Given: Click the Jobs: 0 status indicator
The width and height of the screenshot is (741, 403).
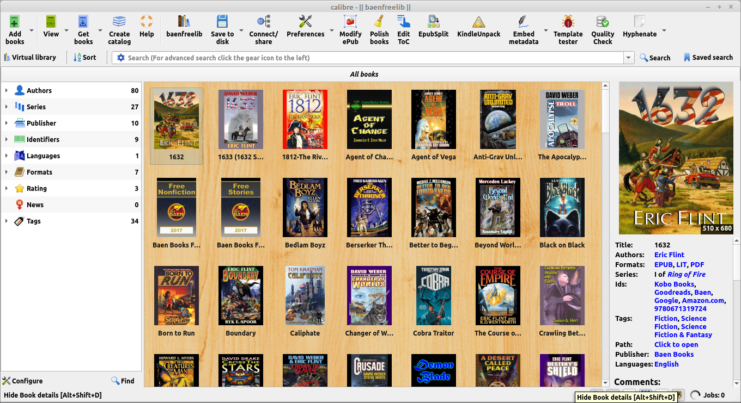Looking at the screenshot, I should click(x=709, y=395).
